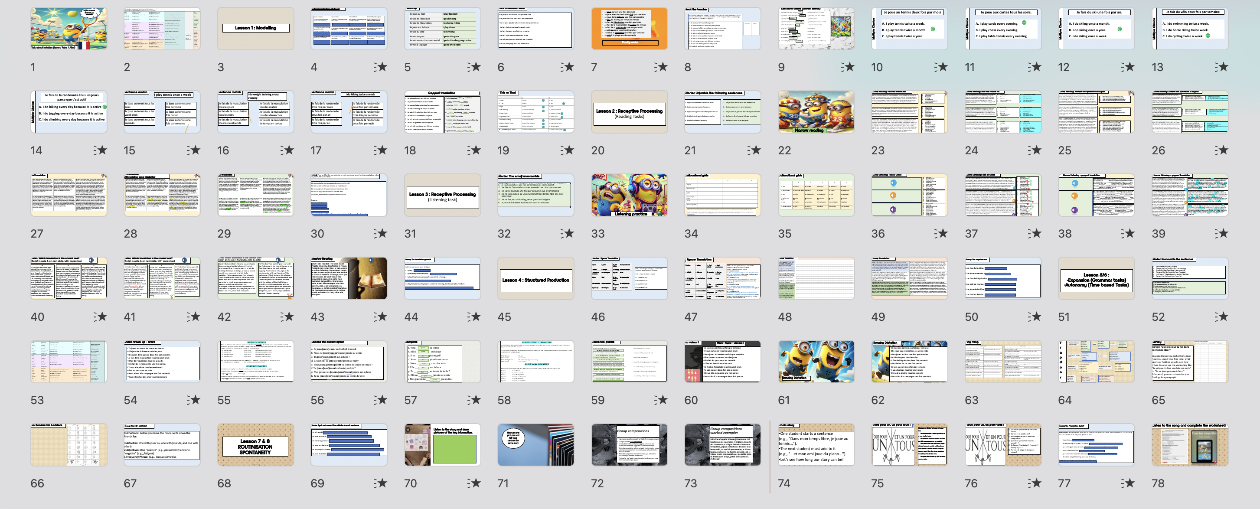Select the 'Lesson 2 : Receptive Processing' reading slide

630,112
